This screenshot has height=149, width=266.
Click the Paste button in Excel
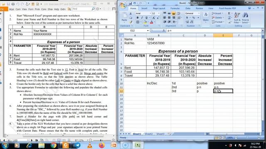click(124, 17)
